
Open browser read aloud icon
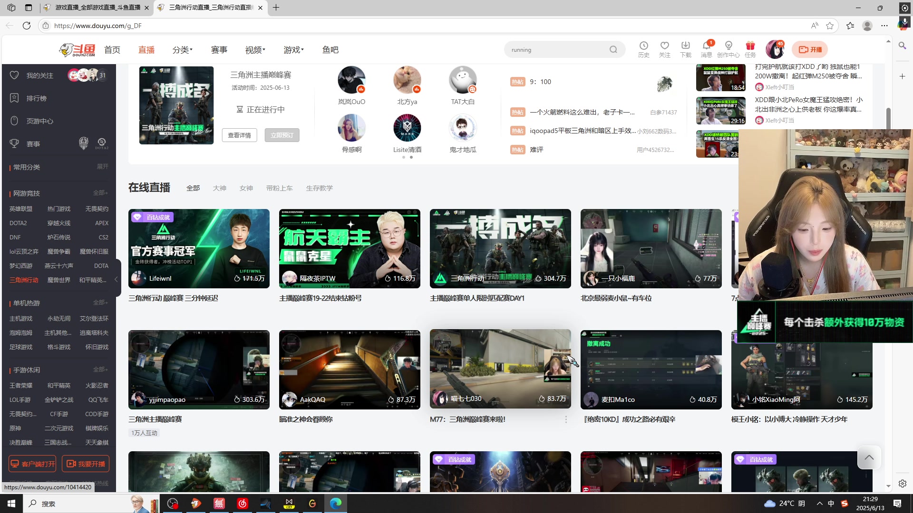(815, 26)
